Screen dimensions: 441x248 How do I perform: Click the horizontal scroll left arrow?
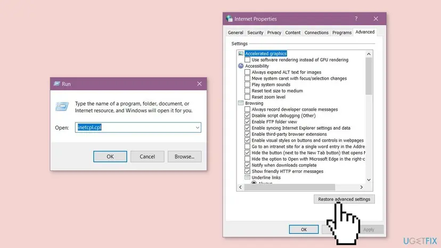tap(240, 187)
